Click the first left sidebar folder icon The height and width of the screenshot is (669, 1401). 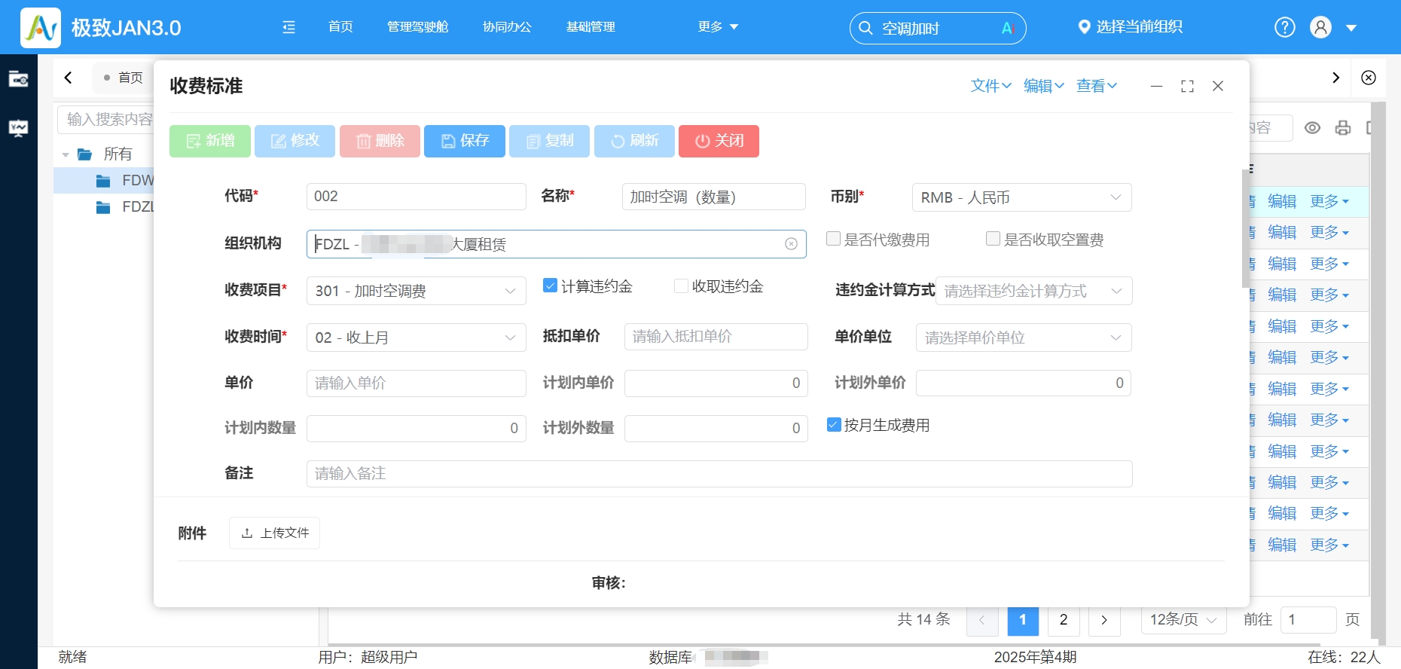coord(18,78)
